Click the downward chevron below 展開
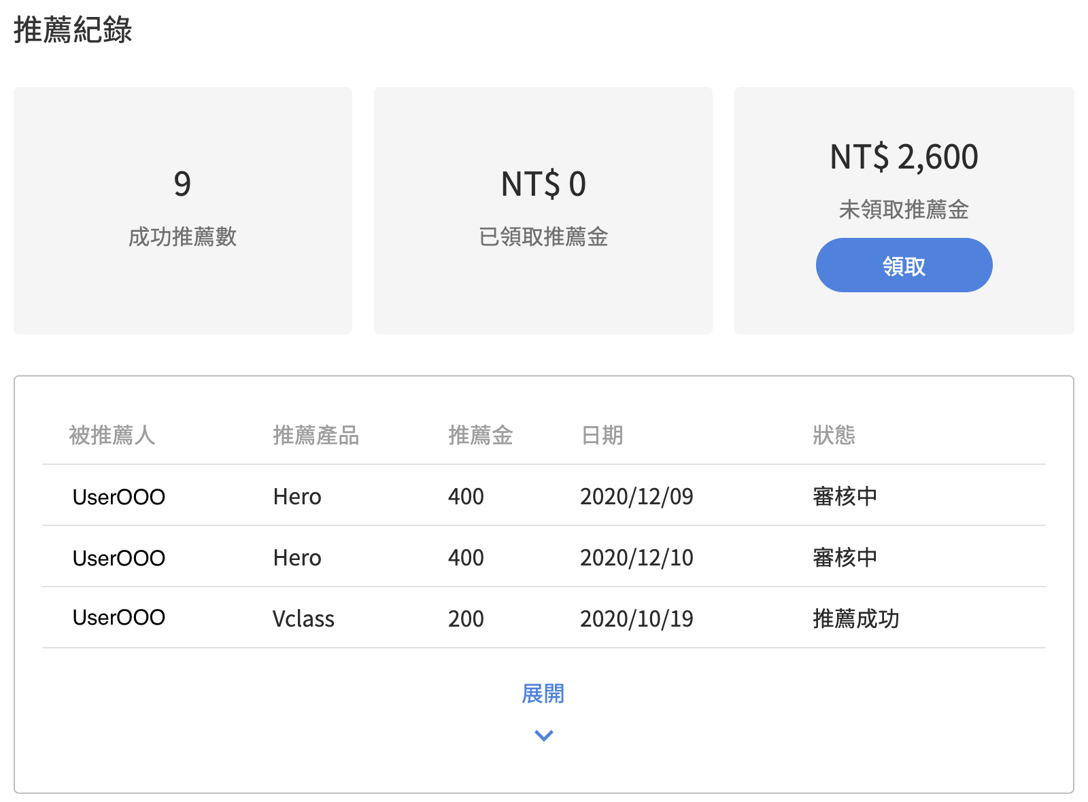Screen dimensions: 1088x802 pos(543,735)
